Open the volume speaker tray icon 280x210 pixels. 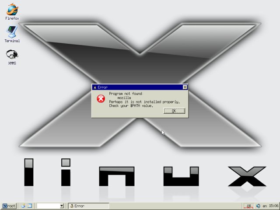[258, 206]
